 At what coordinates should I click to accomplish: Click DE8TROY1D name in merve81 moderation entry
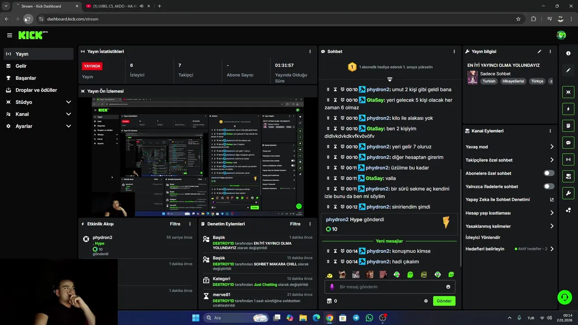click(x=223, y=301)
